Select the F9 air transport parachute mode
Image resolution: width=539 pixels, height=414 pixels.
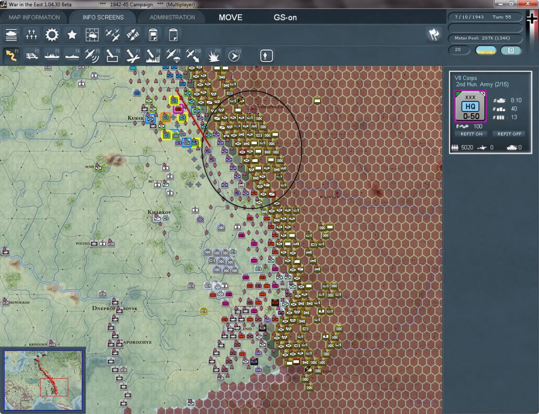click(x=173, y=55)
